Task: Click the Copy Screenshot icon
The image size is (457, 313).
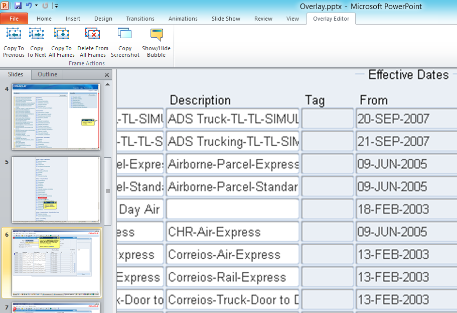Action: (x=125, y=34)
